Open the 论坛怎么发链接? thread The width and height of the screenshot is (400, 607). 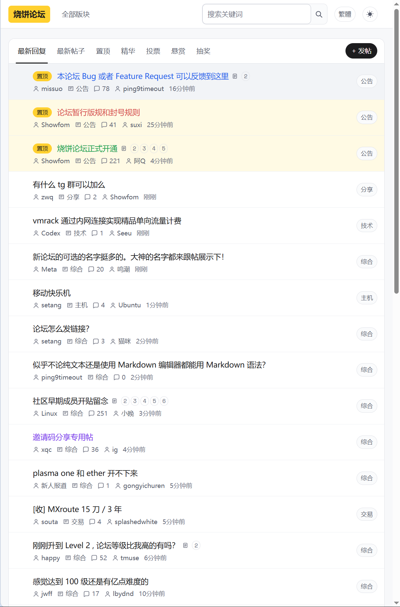[61, 329]
